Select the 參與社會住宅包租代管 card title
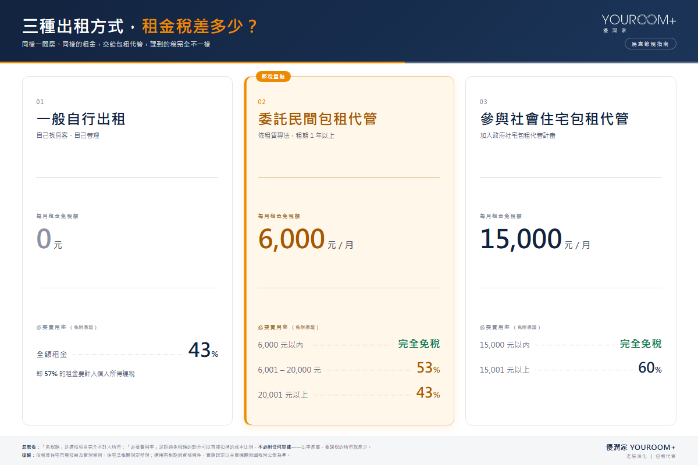Viewport: 698px width, 465px height. pos(554,119)
